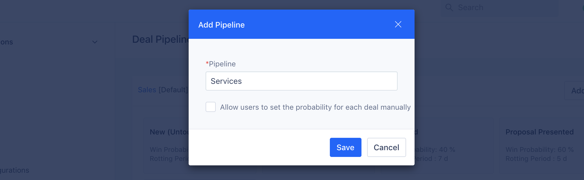
Task: Tick the manual probability checkbox
Action: [x=211, y=107]
